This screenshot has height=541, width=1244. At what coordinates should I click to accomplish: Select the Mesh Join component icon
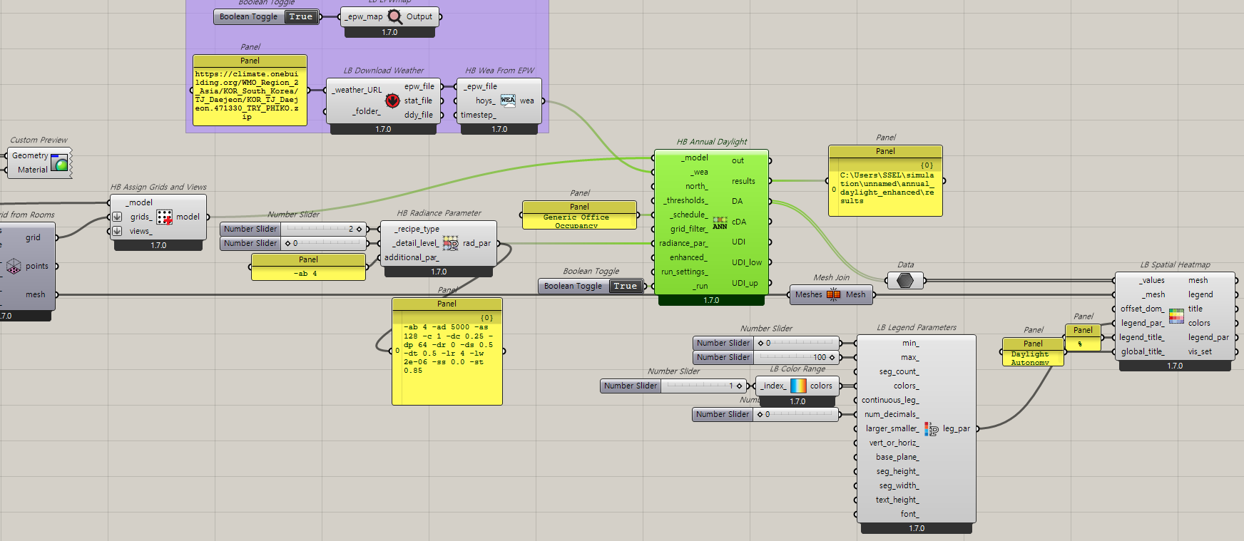[833, 294]
